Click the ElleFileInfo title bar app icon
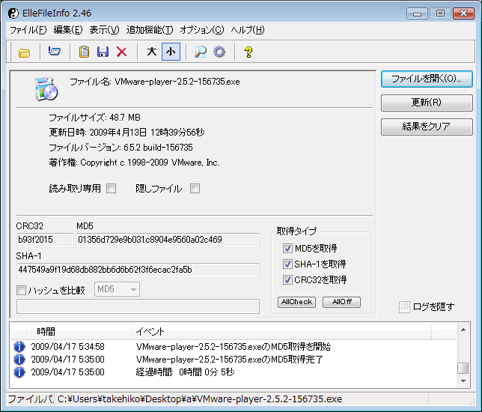This screenshot has width=482, height=412. 13,13
